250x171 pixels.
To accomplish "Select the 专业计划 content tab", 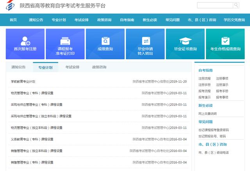I will point(45,67).
